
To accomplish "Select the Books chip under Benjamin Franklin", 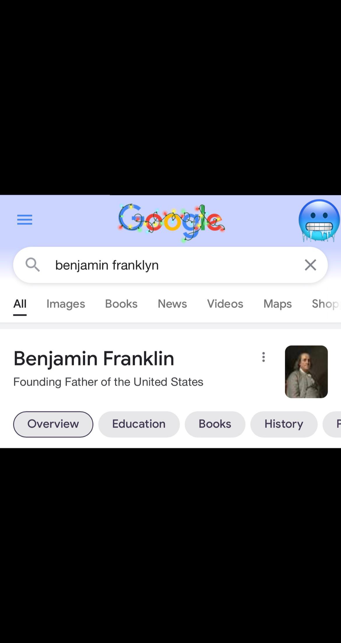I will click(215, 424).
